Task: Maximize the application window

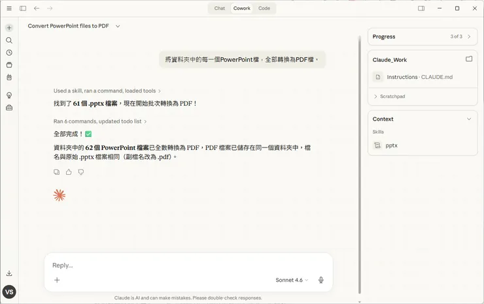Action: (457, 8)
